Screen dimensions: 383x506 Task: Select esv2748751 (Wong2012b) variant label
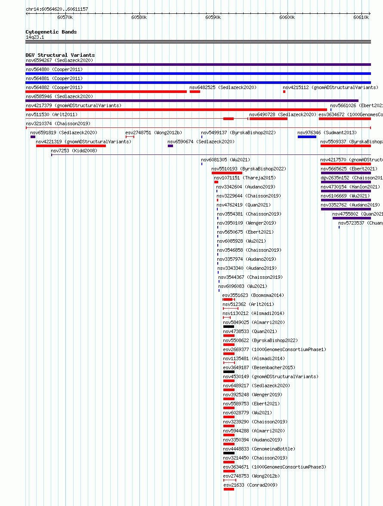(154, 133)
